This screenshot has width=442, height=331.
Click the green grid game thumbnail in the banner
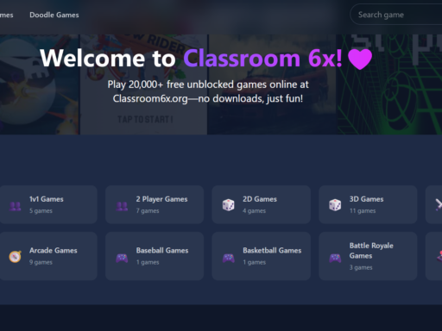click(x=389, y=84)
